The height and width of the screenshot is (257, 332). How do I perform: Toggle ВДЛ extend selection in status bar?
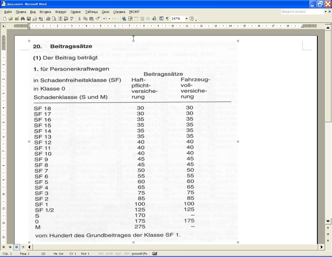[118, 254]
